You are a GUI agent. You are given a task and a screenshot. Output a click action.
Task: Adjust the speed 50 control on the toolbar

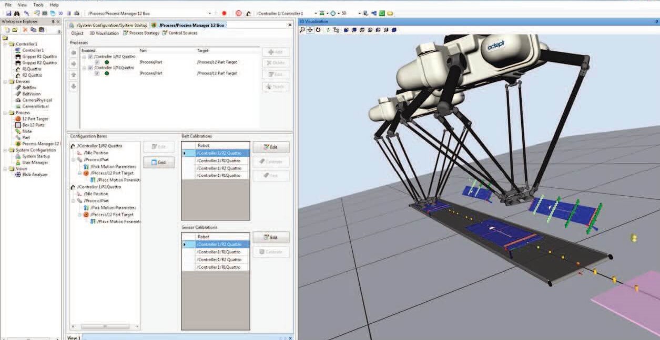coord(344,14)
